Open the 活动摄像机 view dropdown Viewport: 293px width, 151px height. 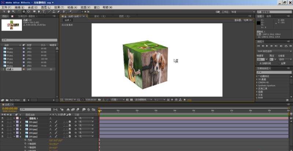[143, 100]
